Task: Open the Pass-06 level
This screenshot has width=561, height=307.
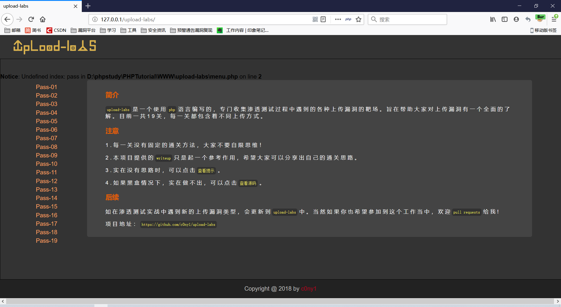Action: [46, 130]
